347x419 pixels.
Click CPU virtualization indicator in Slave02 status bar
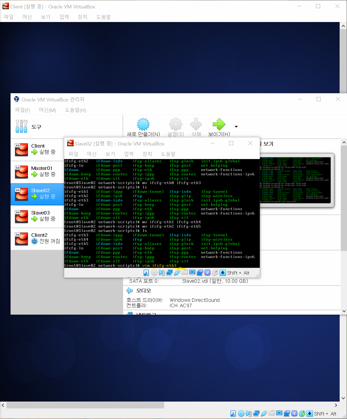tap(208, 272)
